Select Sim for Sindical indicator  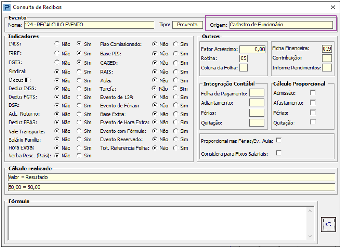tap(79, 72)
